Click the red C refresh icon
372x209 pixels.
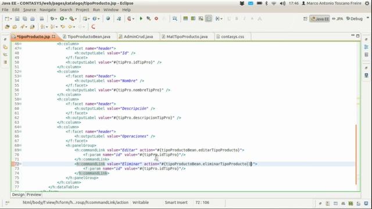(93, 27)
